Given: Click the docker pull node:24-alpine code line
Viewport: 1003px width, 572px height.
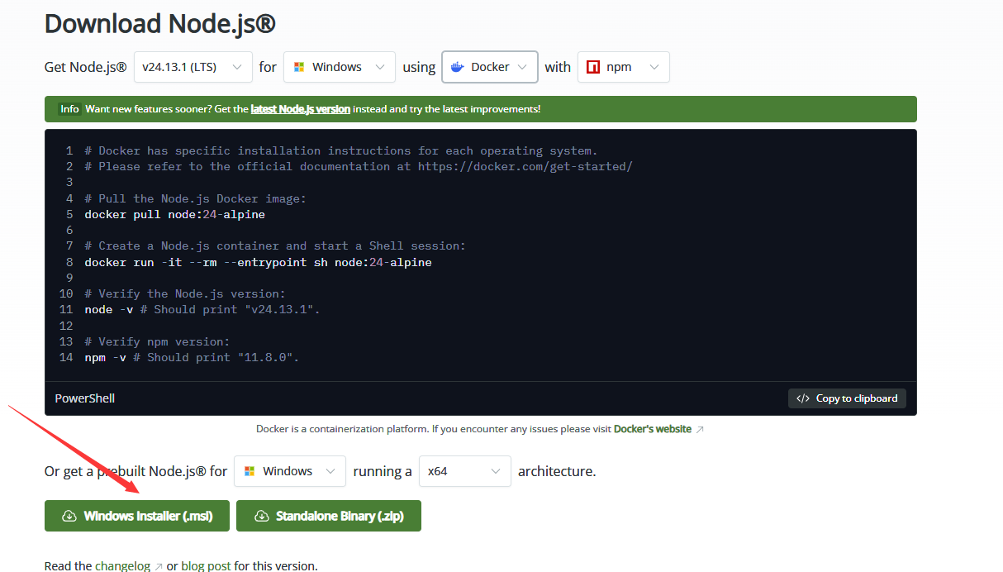Looking at the screenshot, I should coord(174,214).
